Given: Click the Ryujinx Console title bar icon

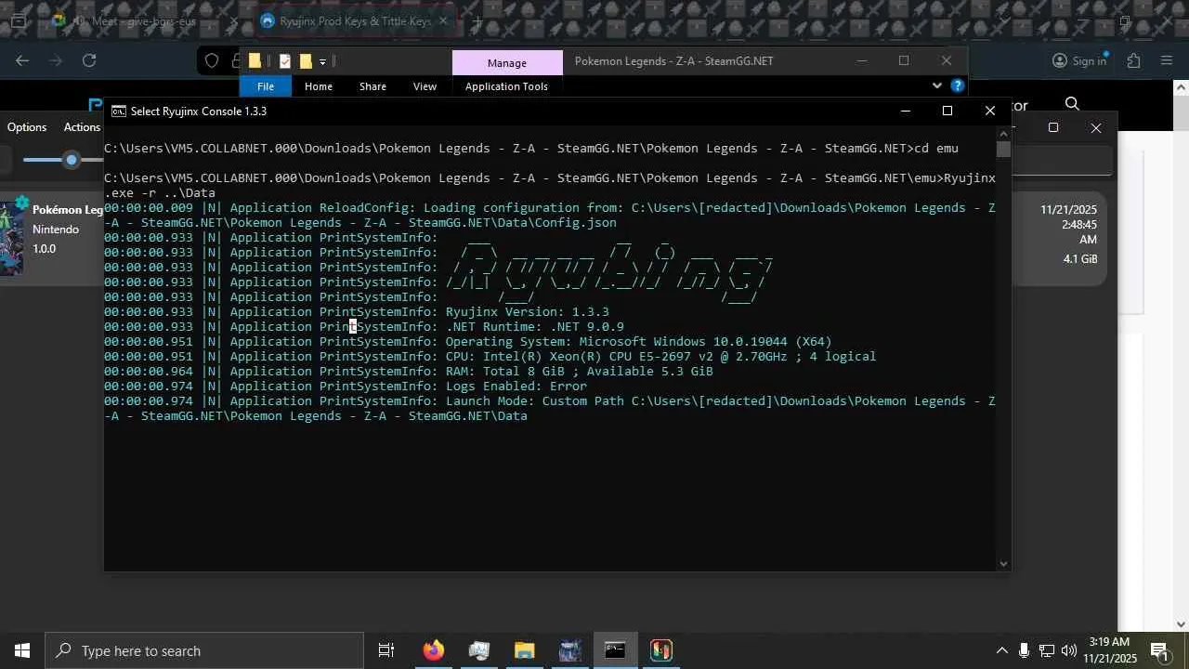Looking at the screenshot, I should coord(119,111).
